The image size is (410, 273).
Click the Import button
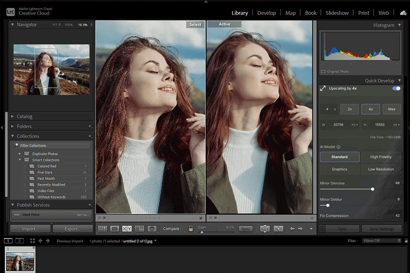point(30,229)
